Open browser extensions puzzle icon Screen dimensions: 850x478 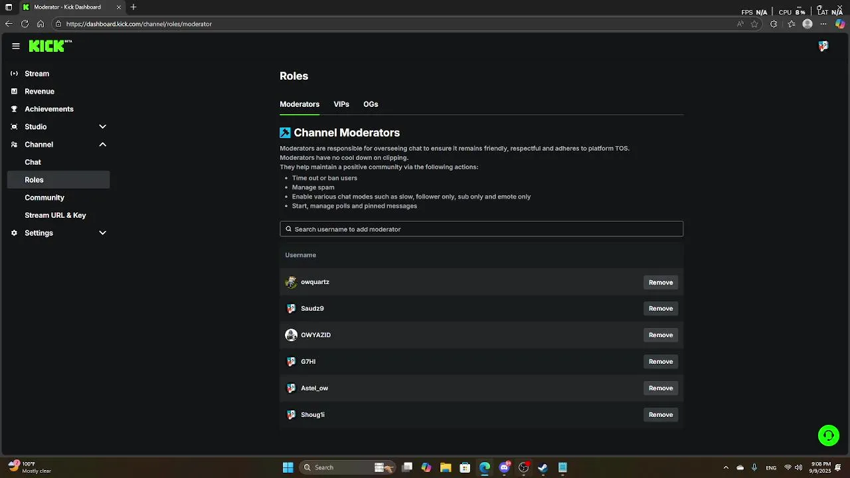pos(774,24)
